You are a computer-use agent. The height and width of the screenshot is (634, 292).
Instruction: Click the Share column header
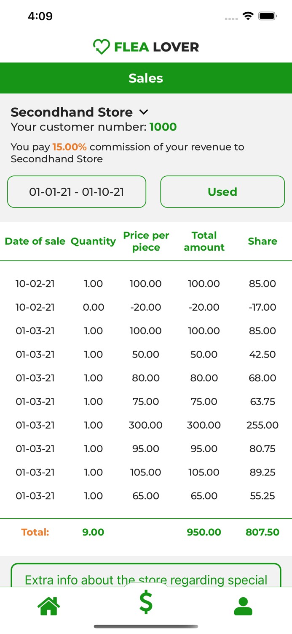click(262, 241)
